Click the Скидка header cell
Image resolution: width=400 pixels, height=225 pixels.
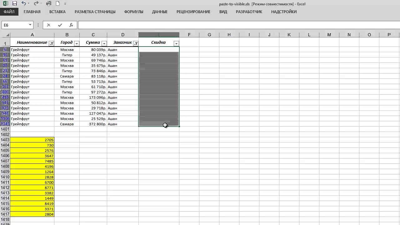pyautogui.click(x=159, y=42)
